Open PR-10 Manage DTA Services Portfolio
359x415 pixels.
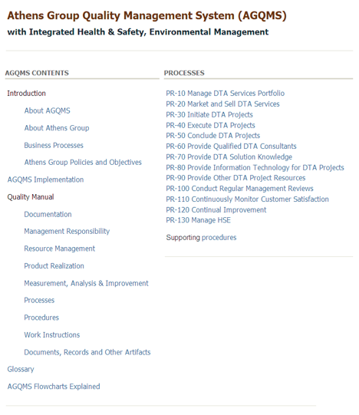226,94
